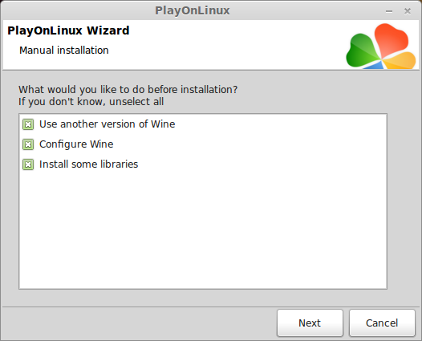Viewport: 422px width, 341px height.
Task: Click the PlayOnLinux clover logo
Action: click(x=381, y=46)
